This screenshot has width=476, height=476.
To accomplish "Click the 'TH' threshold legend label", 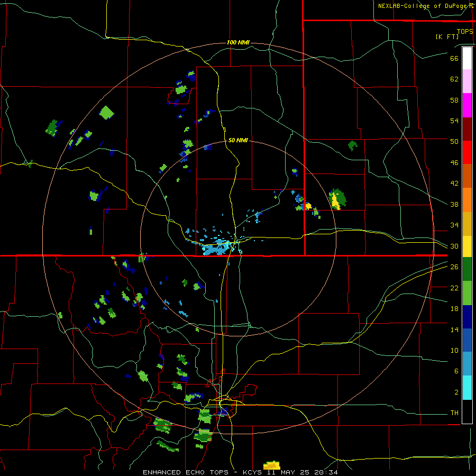I will pyautogui.click(x=454, y=413).
